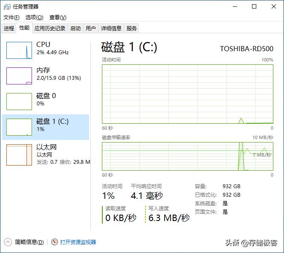Click the 以太网 send/receive rate text

[x=64, y=162]
